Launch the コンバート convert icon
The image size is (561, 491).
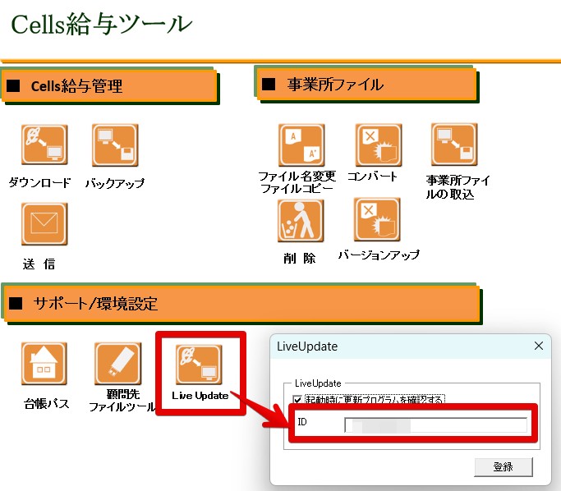[x=378, y=146]
